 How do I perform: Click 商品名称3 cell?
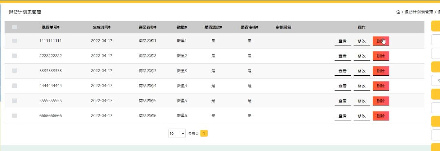coord(147,70)
